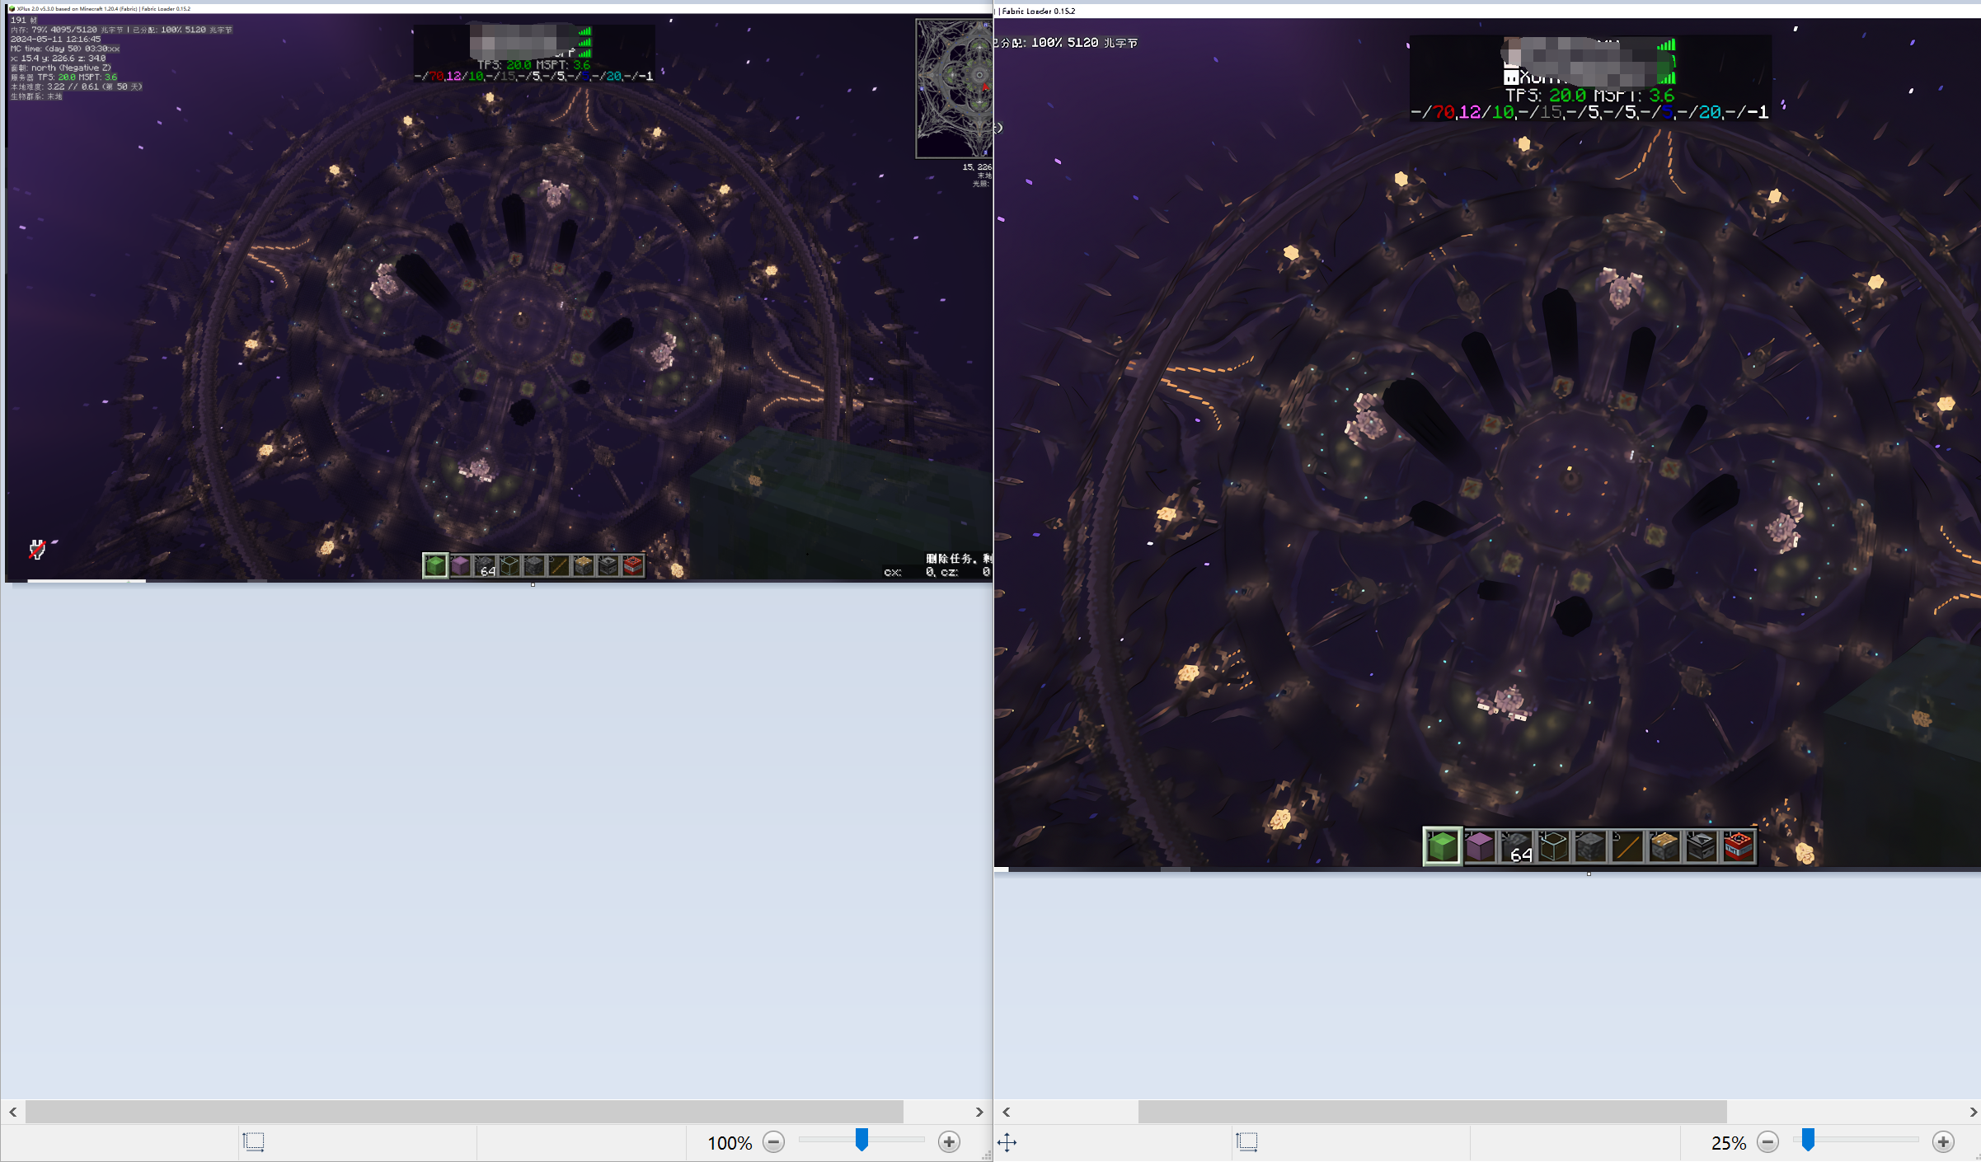Image resolution: width=1981 pixels, height=1162 pixels.
Task: Click 'Fabric Loader 0.15.2' title in right window
Action: 1038,11
